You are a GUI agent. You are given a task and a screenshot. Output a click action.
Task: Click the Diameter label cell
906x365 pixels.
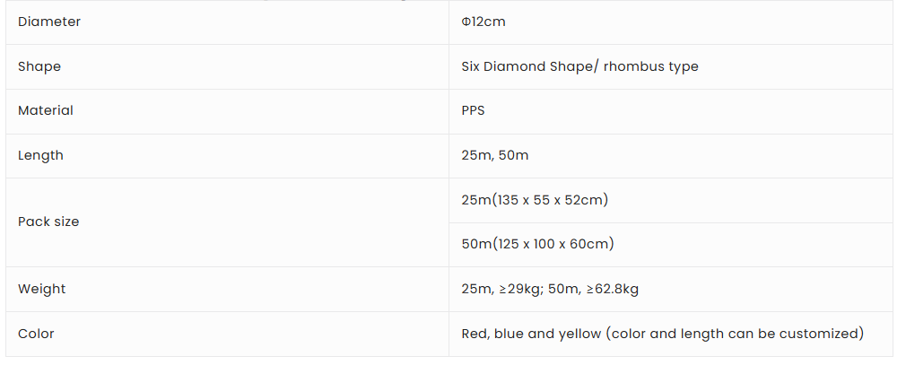click(x=49, y=22)
